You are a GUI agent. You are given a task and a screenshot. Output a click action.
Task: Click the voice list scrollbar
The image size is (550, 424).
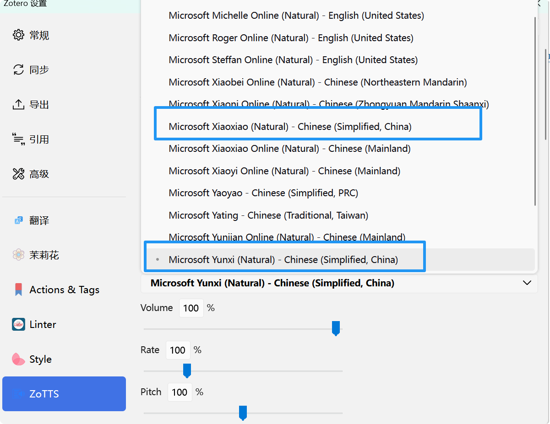[535, 110]
